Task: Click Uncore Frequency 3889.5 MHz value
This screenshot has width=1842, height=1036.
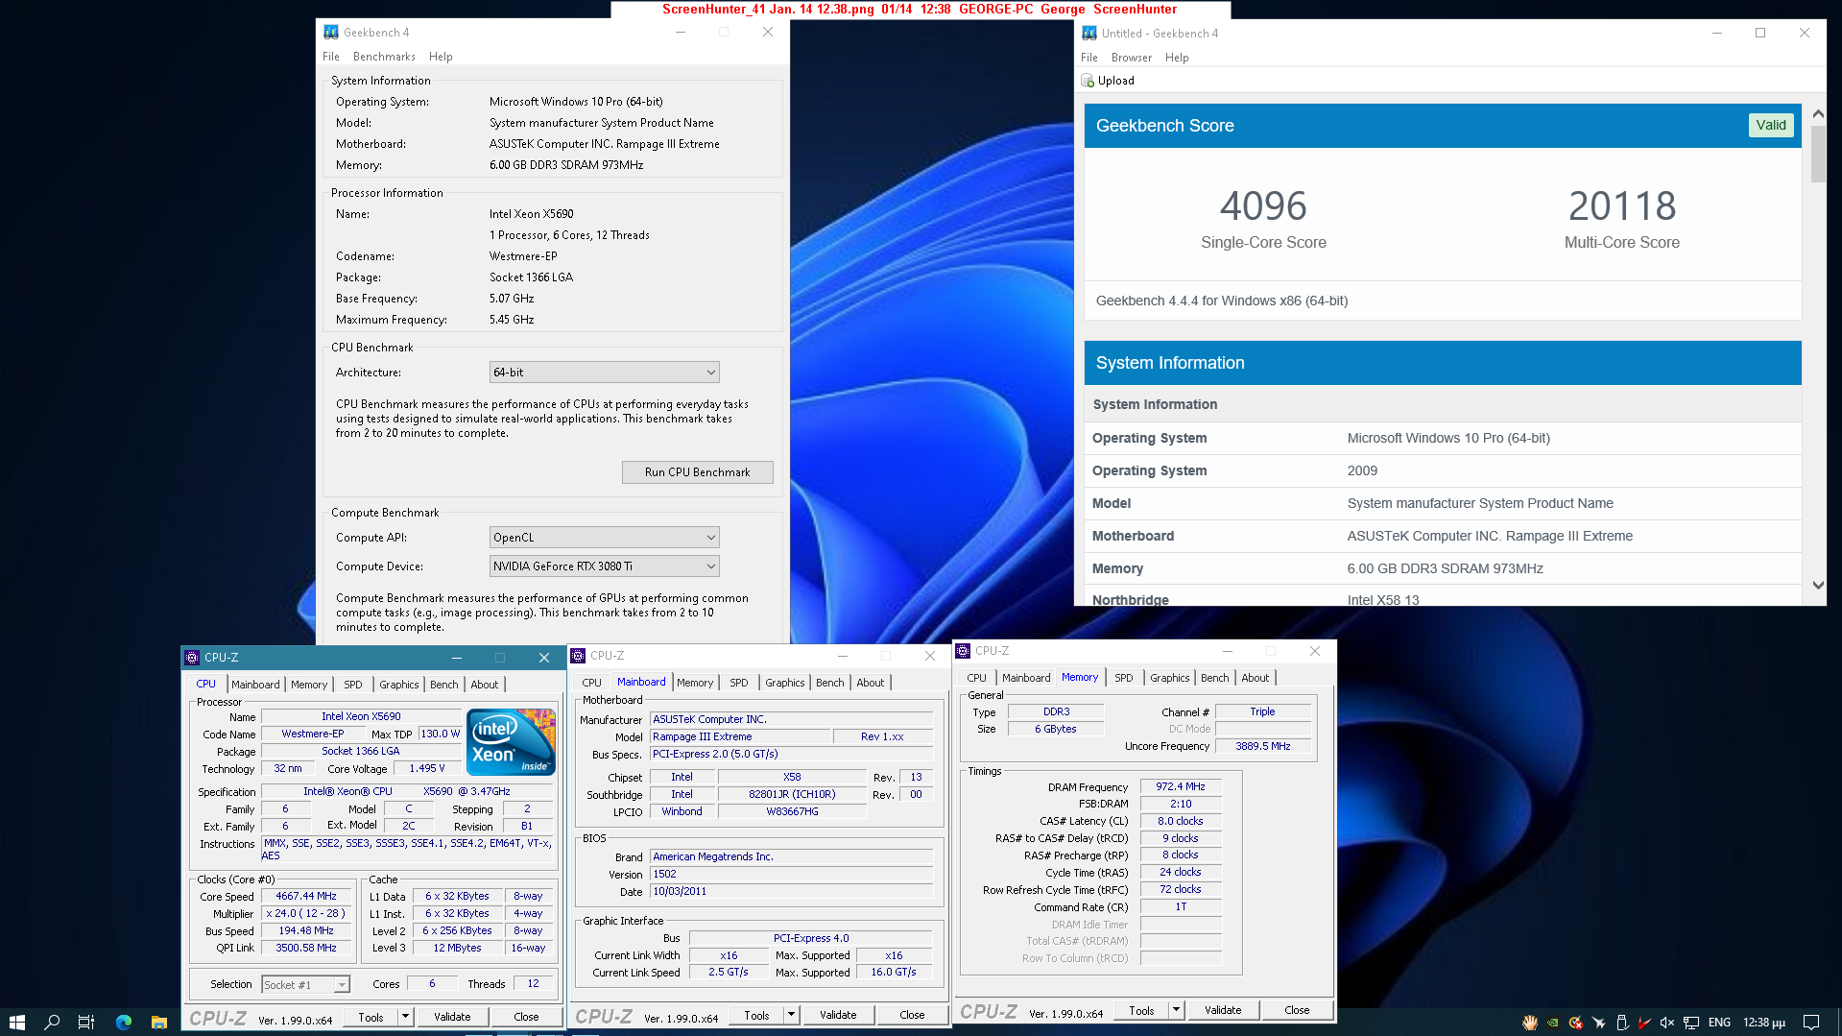Action: [x=1262, y=747]
